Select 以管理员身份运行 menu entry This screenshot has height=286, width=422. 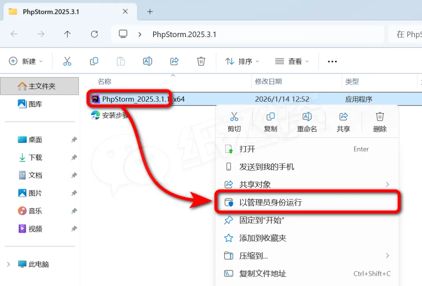307,202
